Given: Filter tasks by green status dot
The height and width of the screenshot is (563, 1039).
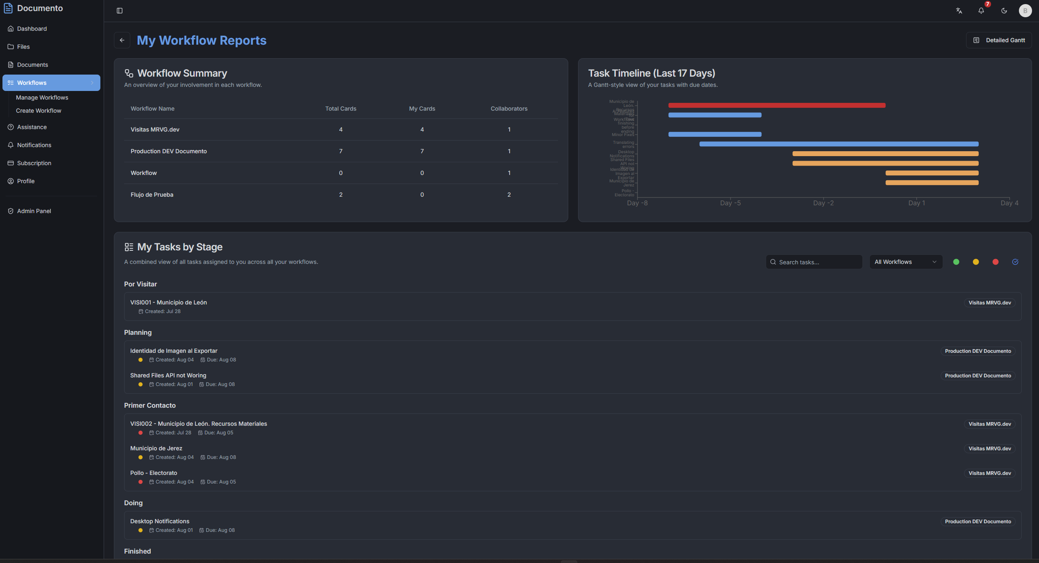Looking at the screenshot, I should click(956, 262).
